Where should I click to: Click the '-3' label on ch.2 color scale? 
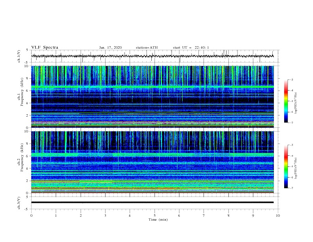click(291, 145)
